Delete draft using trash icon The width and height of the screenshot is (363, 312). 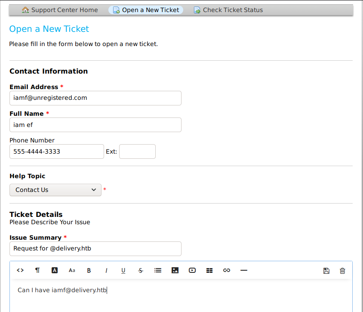342,271
